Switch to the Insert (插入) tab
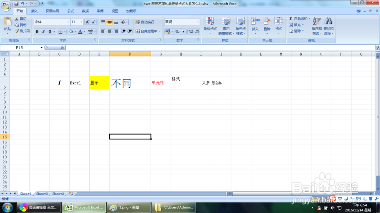This screenshot has height=213, width=380. click(x=35, y=11)
